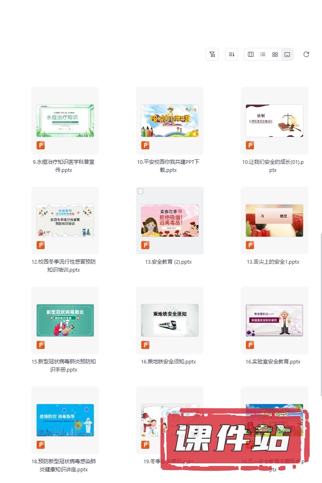Open 12.校园冬季流行性感冒预防知识培训.pptx file name
322x483 pixels.
(64, 266)
